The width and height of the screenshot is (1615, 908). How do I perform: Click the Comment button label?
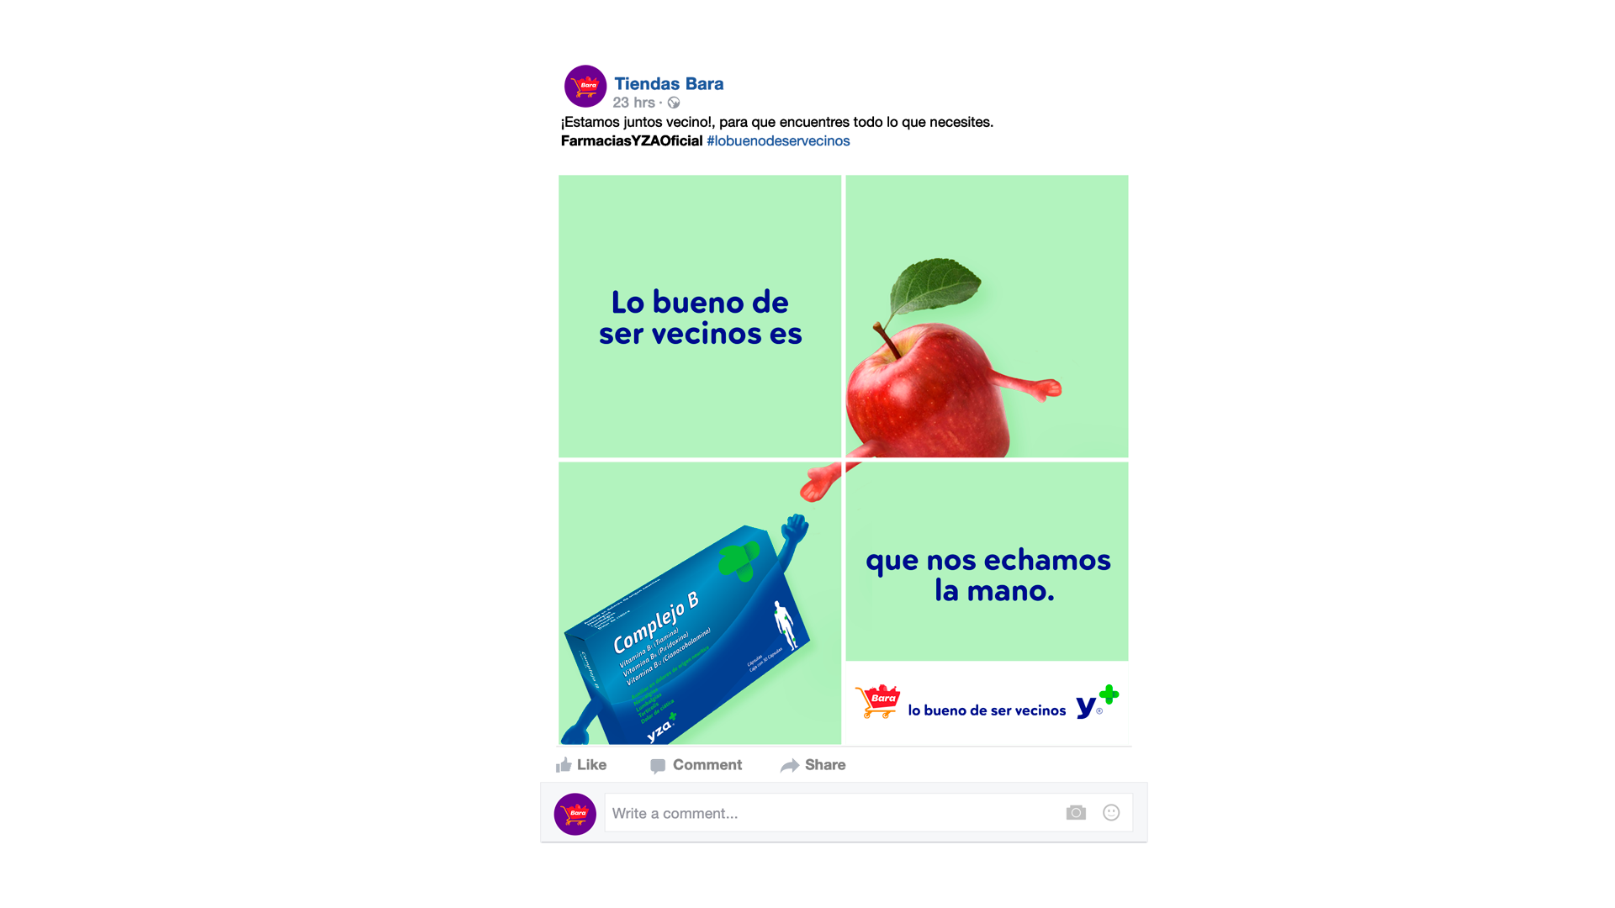707,764
